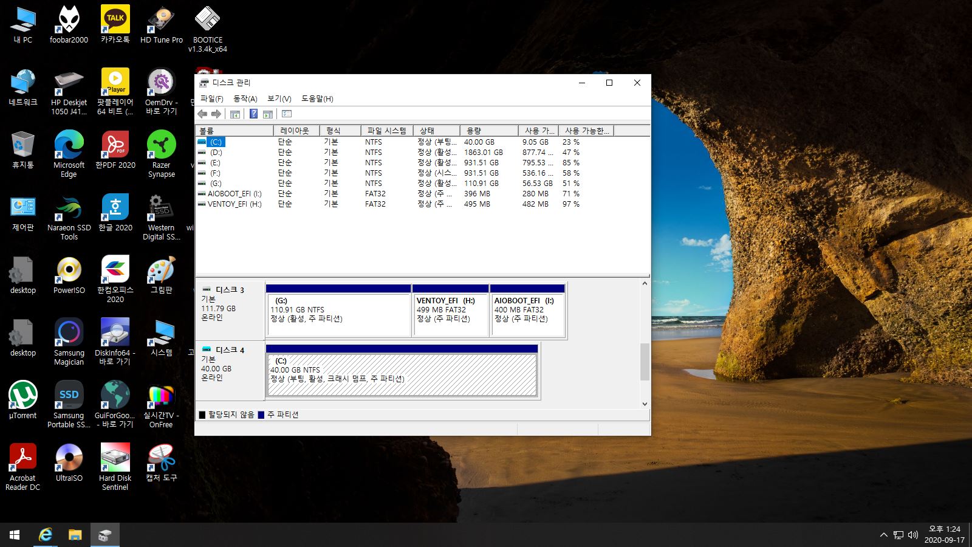Select the (C:) 40.00 GB NTFS partition block
The image size is (972, 547).
pyautogui.click(x=402, y=370)
